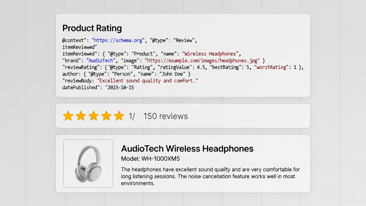Click the Wireless Headphones name string
The width and height of the screenshot is (366, 206).
(210, 54)
